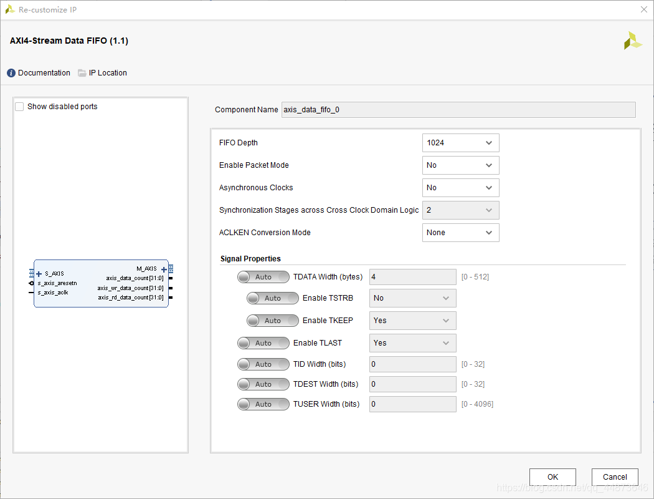Toggle Auto switch for TDEST Width
Viewport: 654px width, 499px height.
263,384
